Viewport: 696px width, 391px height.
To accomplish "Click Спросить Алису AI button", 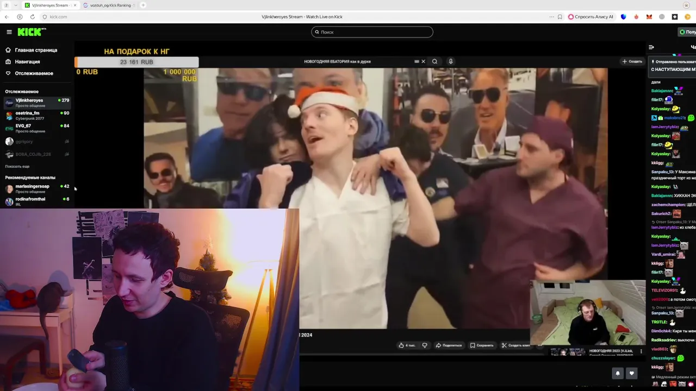I will [x=591, y=17].
